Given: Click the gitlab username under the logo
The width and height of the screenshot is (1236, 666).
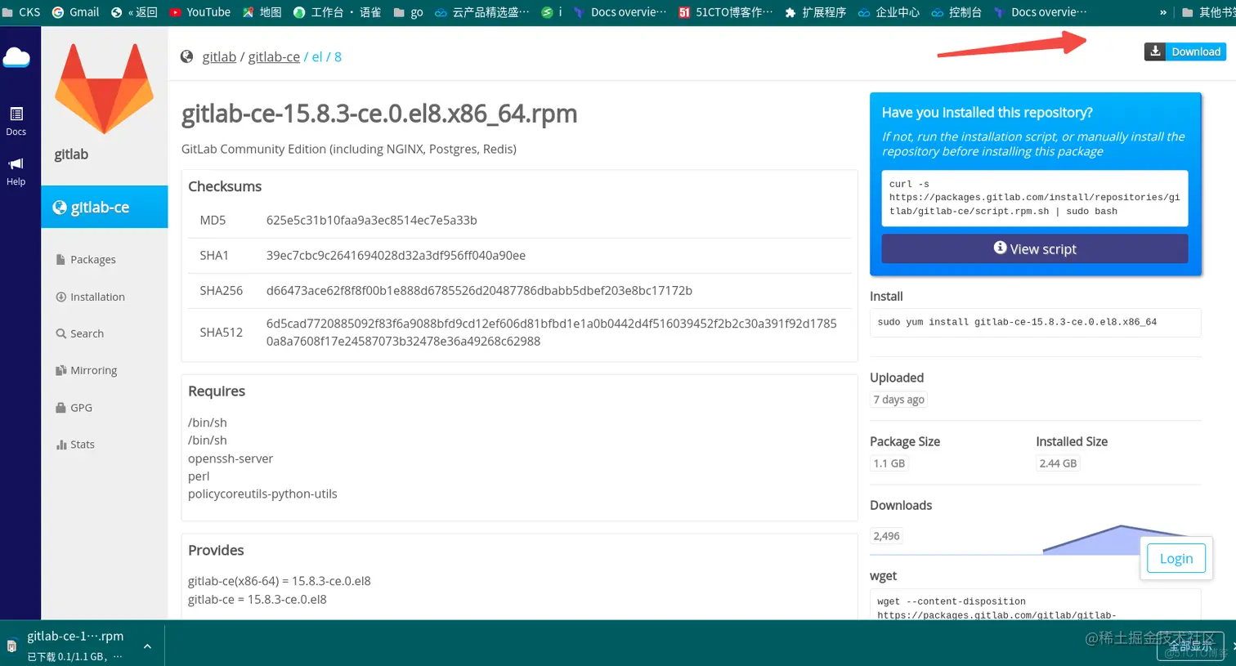Looking at the screenshot, I should point(71,154).
